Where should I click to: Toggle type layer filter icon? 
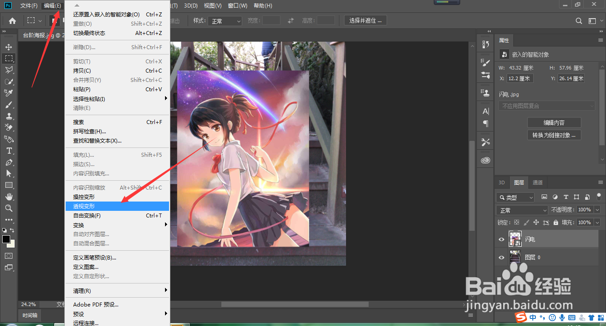(x=566, y=197)
